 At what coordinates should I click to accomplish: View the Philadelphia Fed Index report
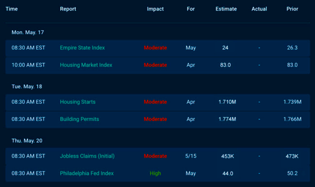pos(87,173)
